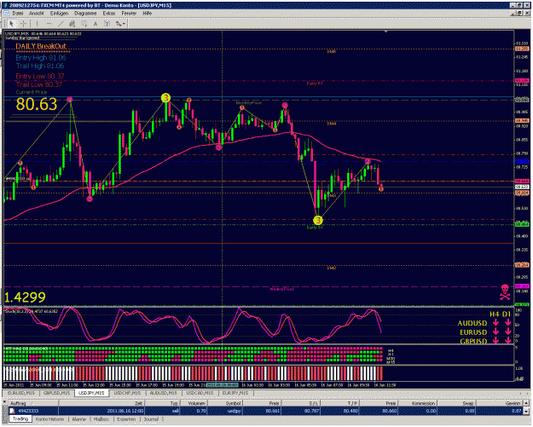
Task: Open the Alarme terminal tab
Action: (78, 419)
